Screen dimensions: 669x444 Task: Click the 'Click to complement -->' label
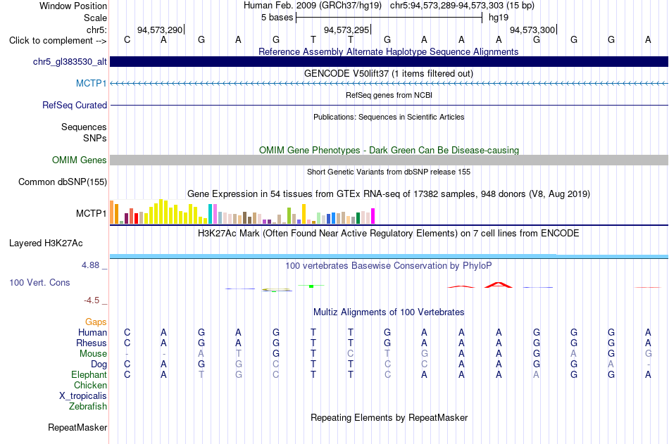[x=58, y=41]
